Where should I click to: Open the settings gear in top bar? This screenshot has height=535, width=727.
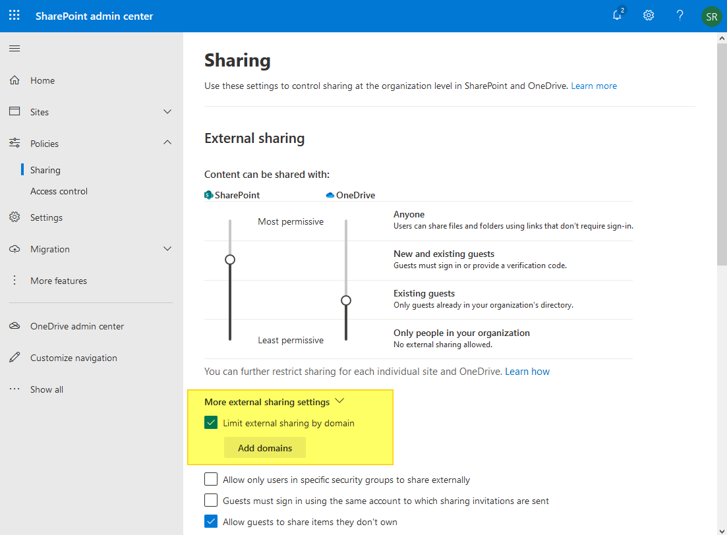pos(648,15)
